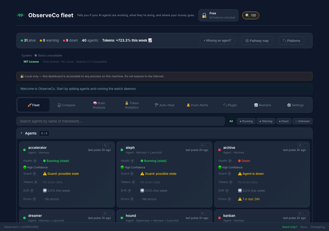Click drift arrow icon on accelerator card

click(45, 190)
